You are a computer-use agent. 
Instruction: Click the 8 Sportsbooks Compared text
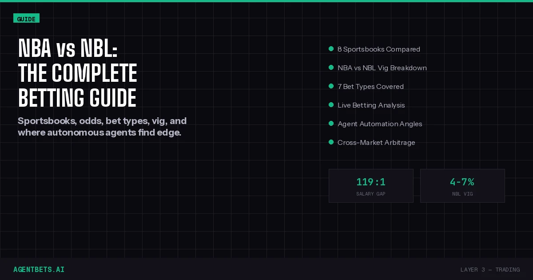tap(378, 49)
